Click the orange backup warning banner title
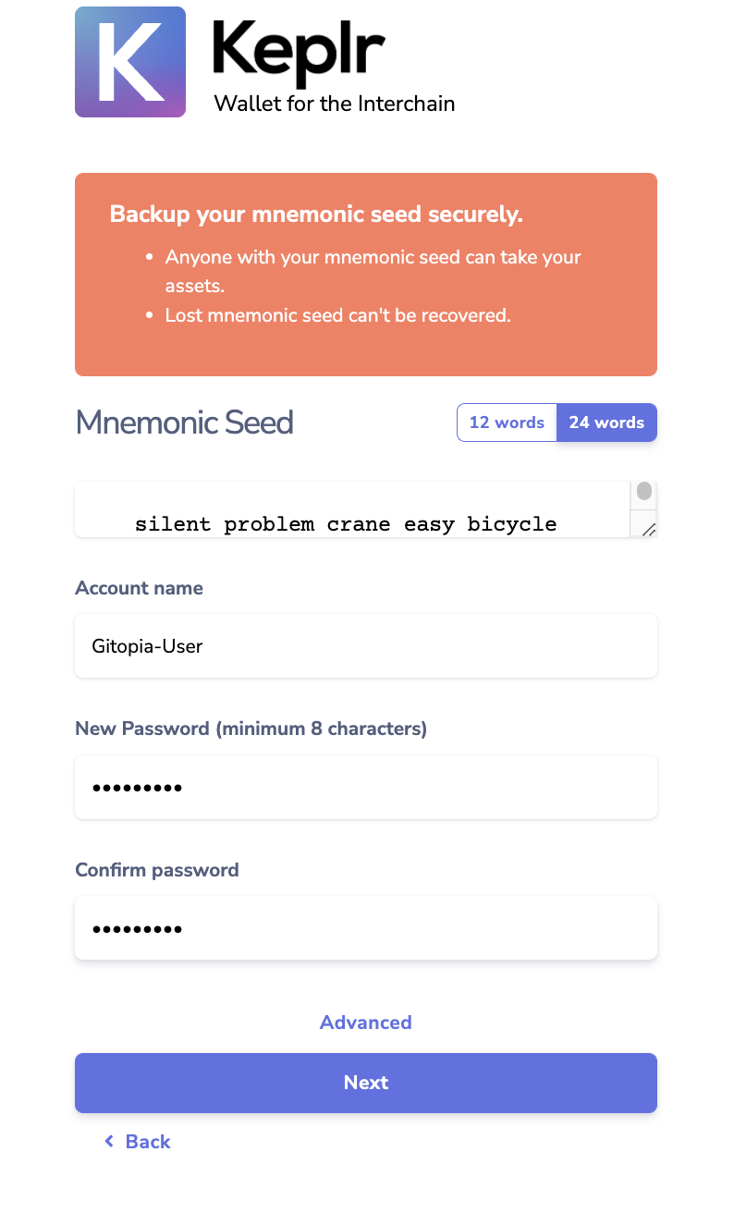The width and height of the screenshot is (734, 1225). [x=316, y=214]
